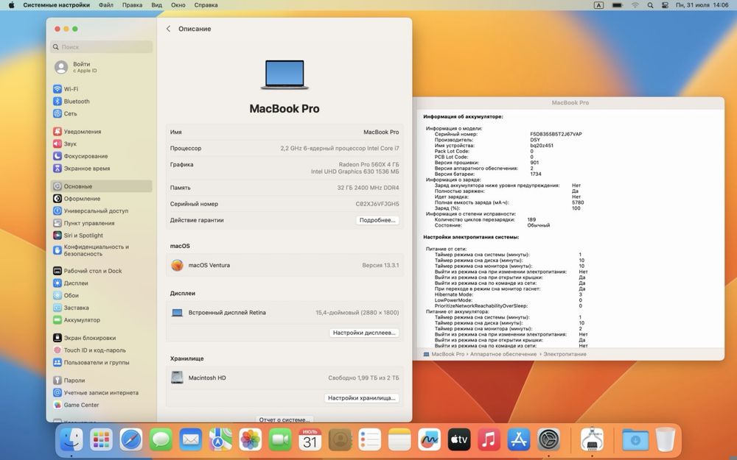Open Music app in the Dock
This screenshot has width=737, height=460.
[x=489, y=440]
